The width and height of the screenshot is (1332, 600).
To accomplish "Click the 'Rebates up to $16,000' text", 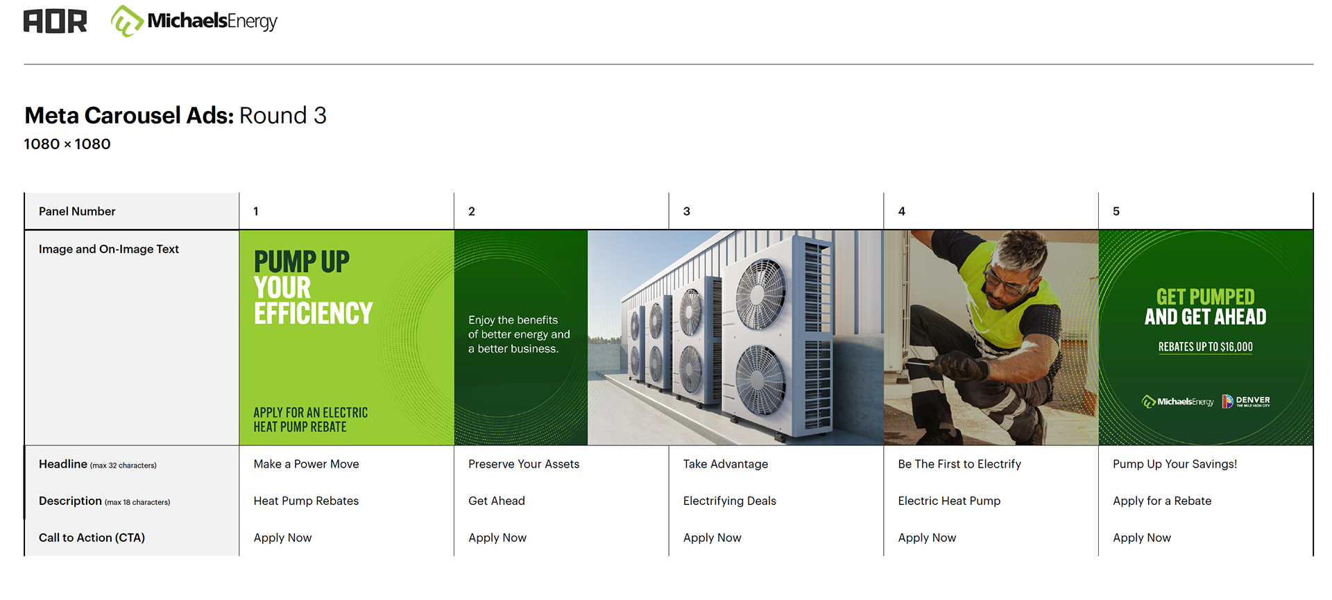I will pos(1206,347).
